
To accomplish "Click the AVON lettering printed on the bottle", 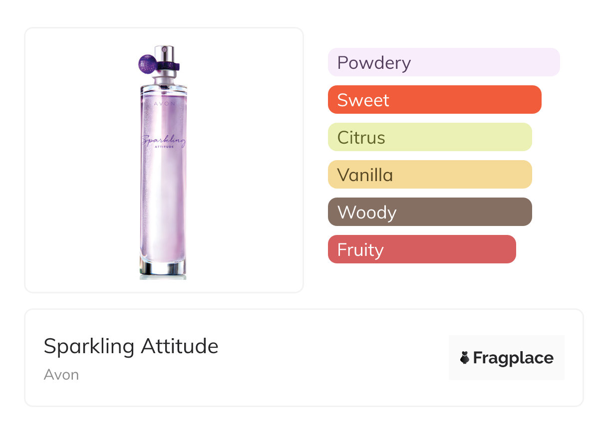I will 163,104.
